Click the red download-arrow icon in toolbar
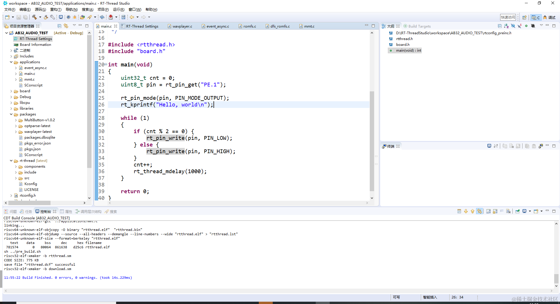 pos(111,17)
